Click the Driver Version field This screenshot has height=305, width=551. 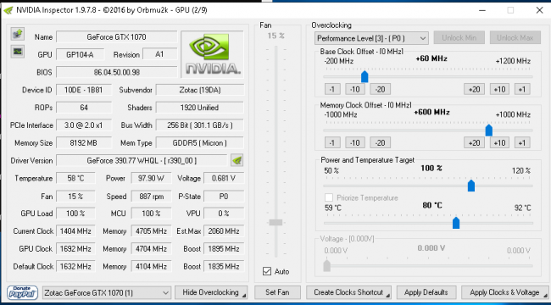tap(142, 161)
